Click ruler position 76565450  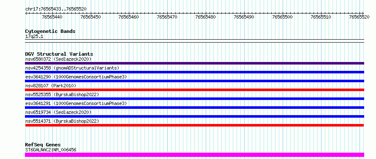point(91,17)
